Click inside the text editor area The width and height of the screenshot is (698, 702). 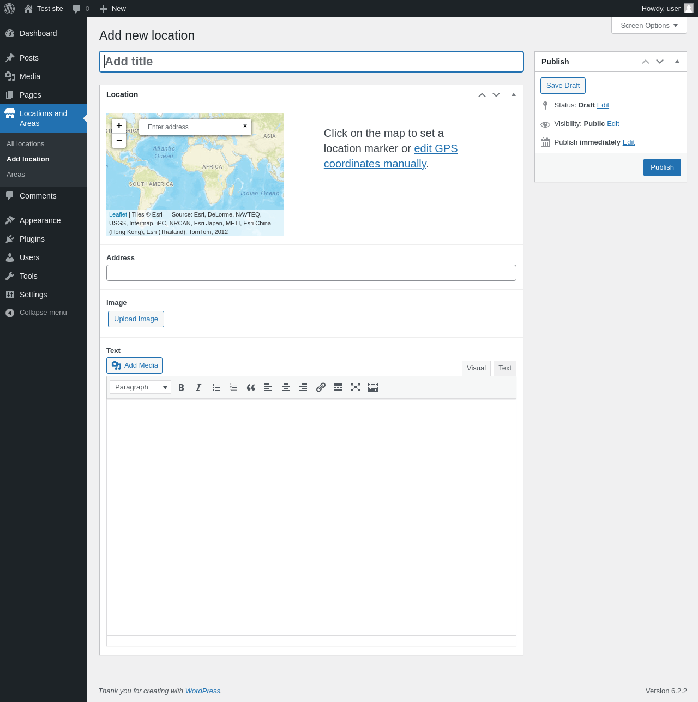(x=311, y=517)
